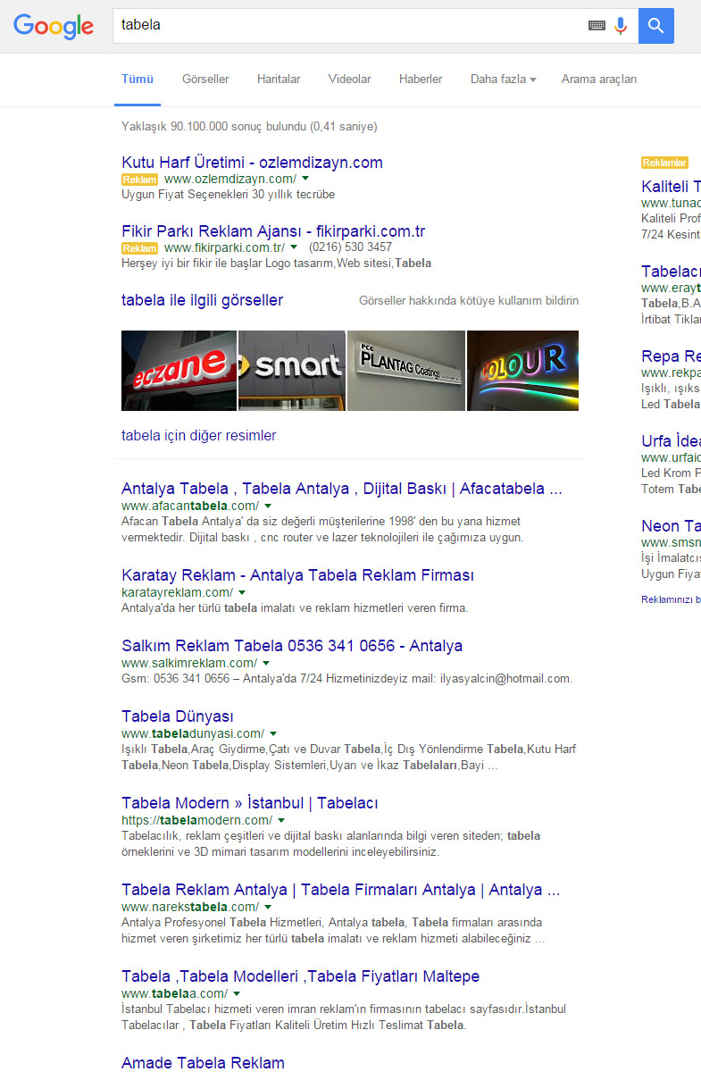Screen dimensions: 701x1072
Task: Switch to the Görseller tab
Action: click(205, 79)
